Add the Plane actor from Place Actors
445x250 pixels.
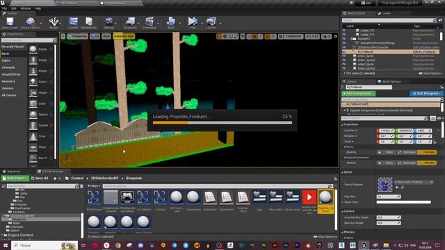[x=41, y=147]
